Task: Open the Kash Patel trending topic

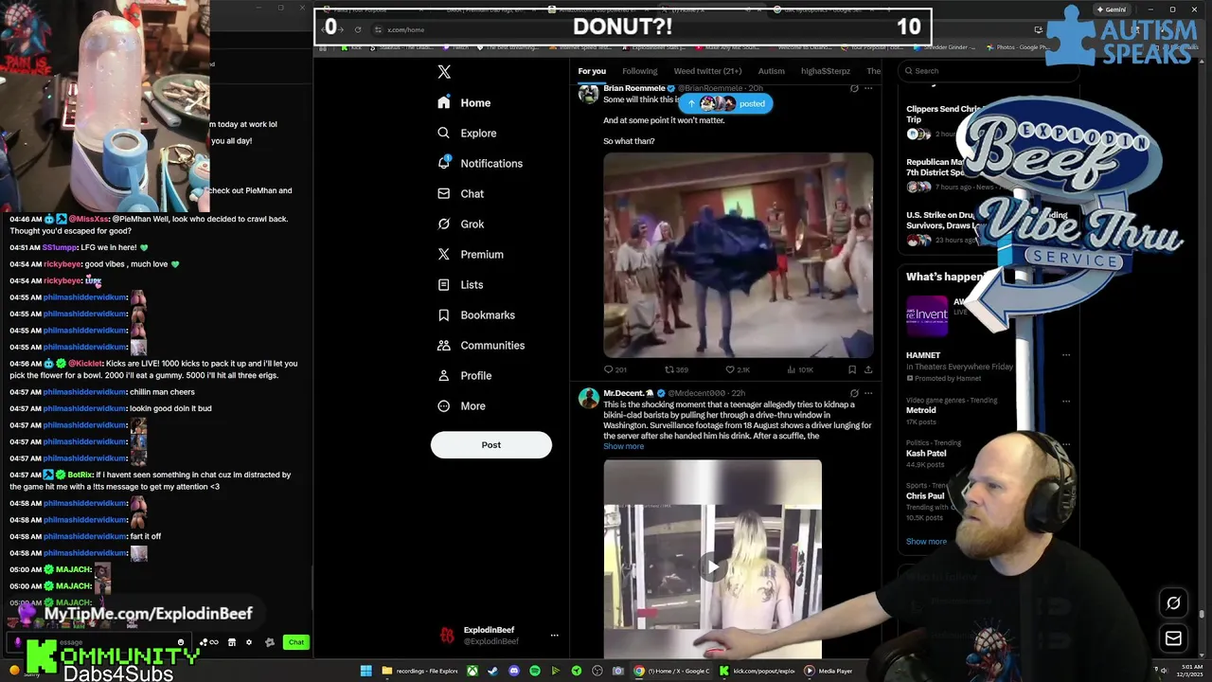Action: pos(926,453)
